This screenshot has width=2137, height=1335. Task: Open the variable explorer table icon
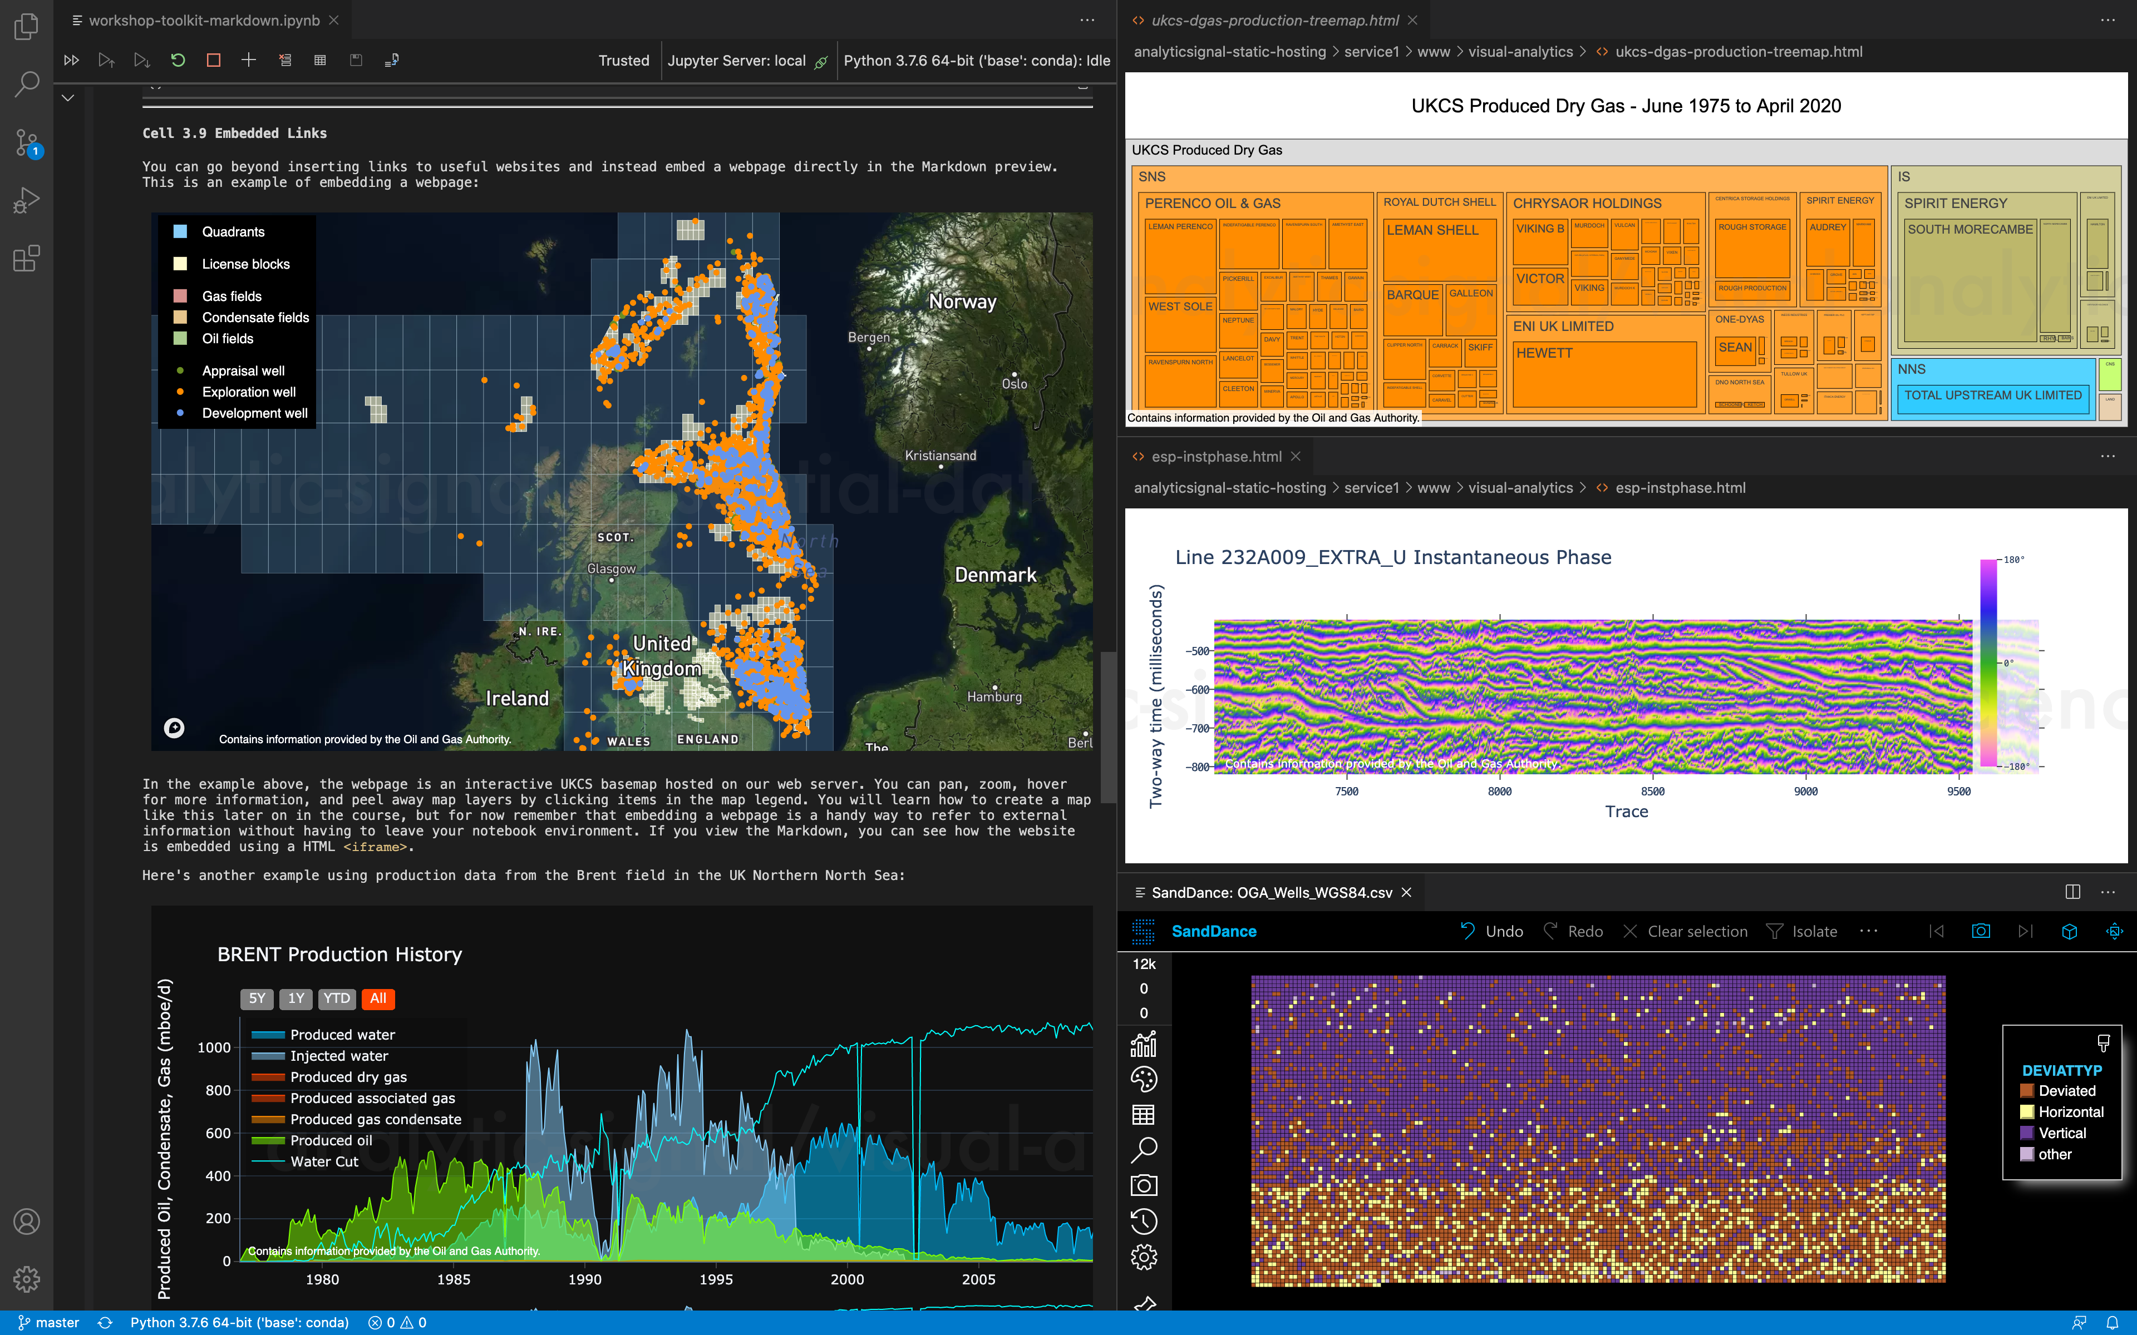321,60
